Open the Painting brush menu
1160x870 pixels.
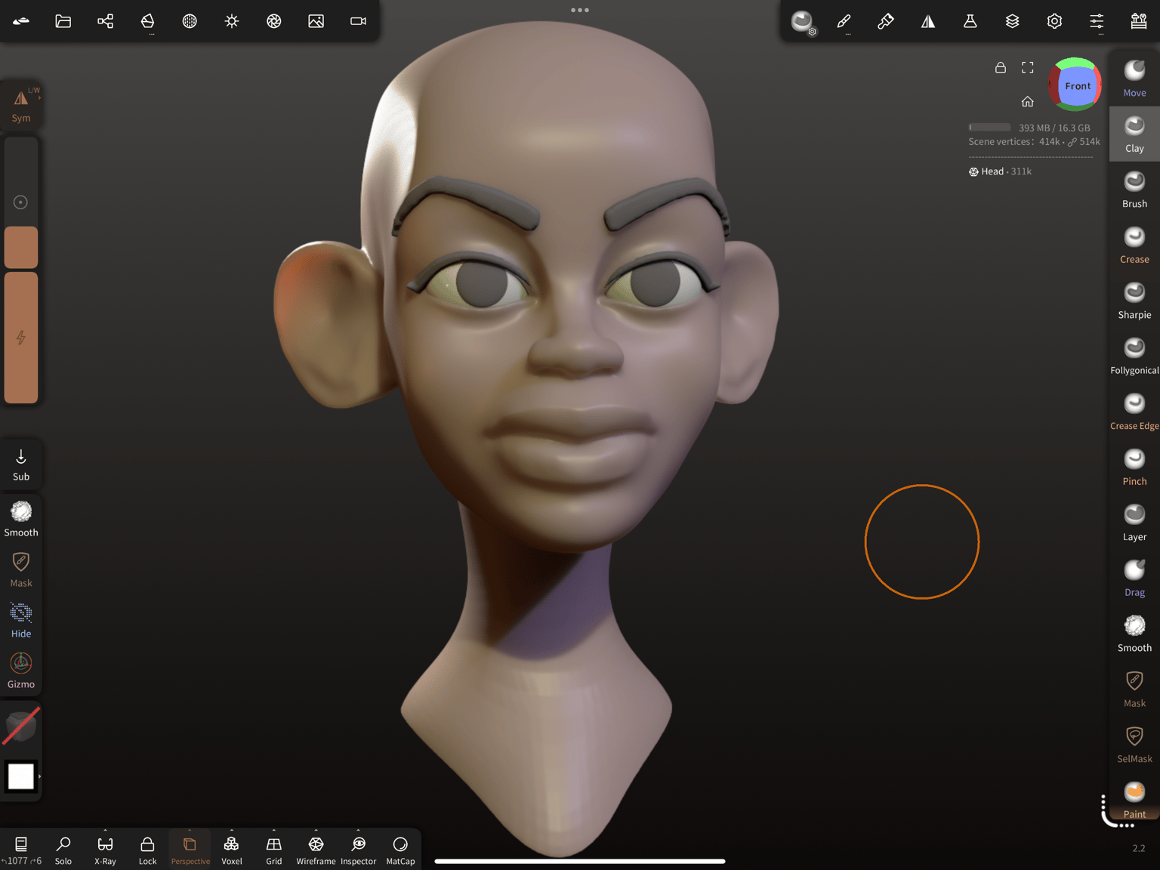pos(886,21)
